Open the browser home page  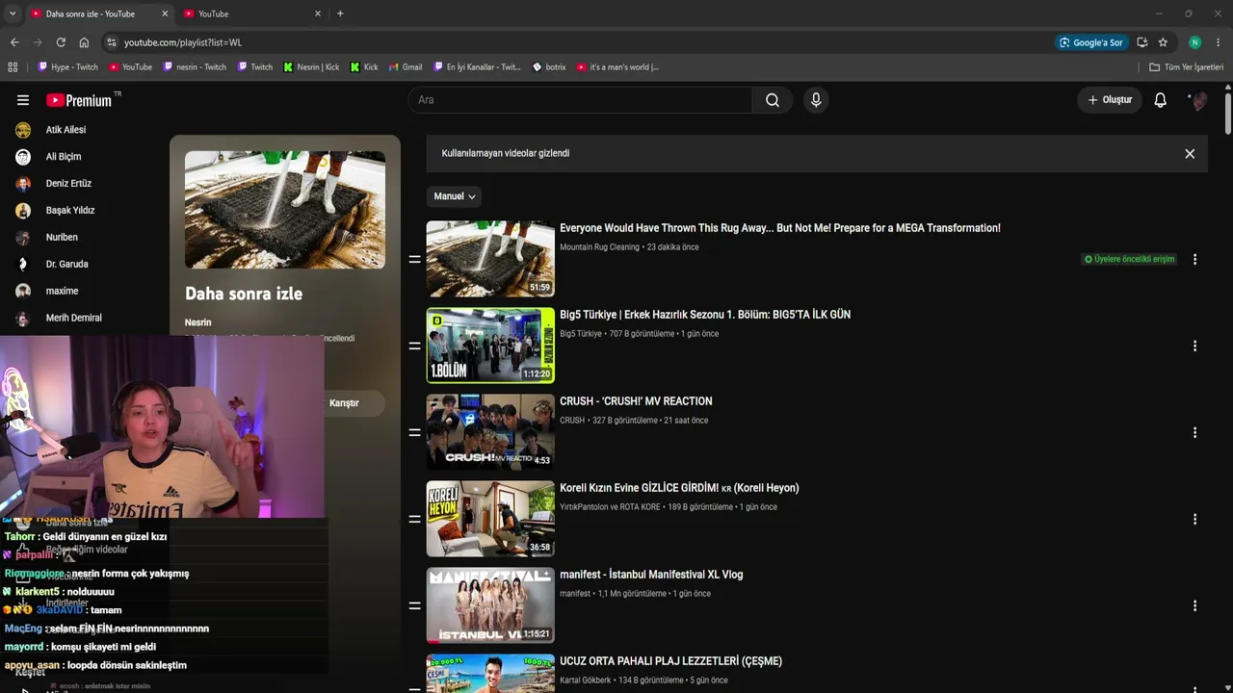tap(84, 42)
